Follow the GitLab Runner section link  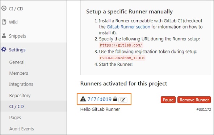(128, 27)
